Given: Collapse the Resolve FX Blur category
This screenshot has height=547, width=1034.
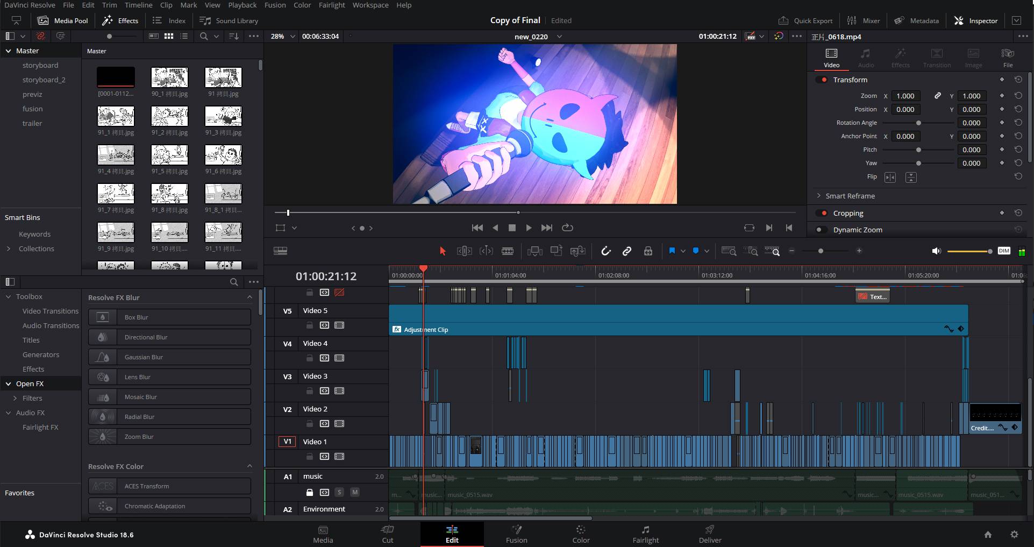Looking at the screenshot, I should (x=249, y=297).
